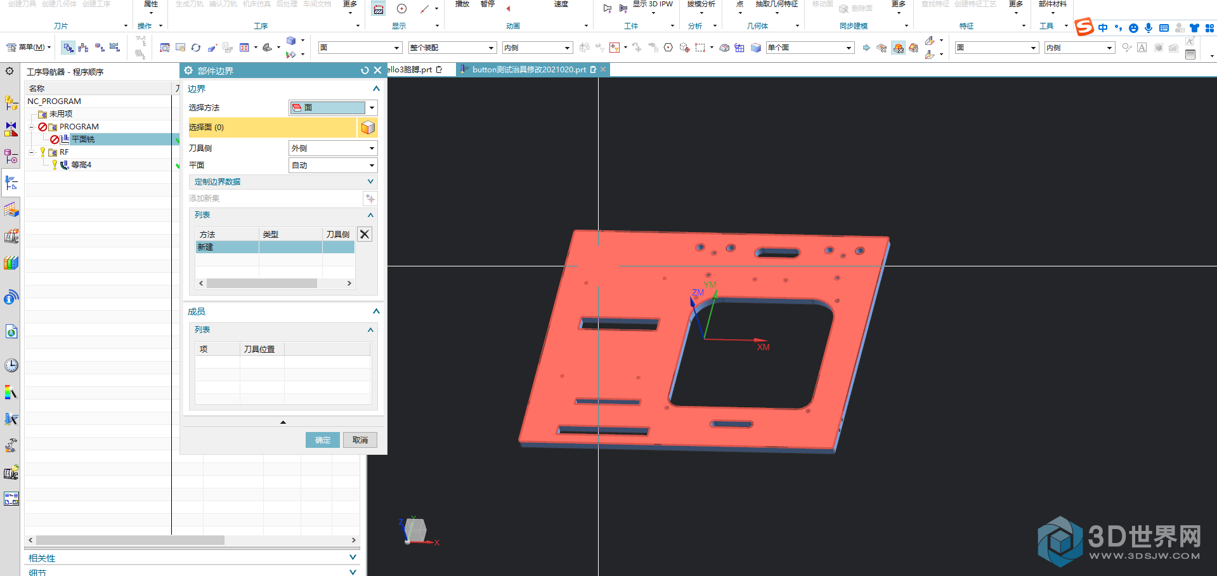Click the Rotate view icon
Viewport: 1217px width, 576px height.
[x=196, y=48]
